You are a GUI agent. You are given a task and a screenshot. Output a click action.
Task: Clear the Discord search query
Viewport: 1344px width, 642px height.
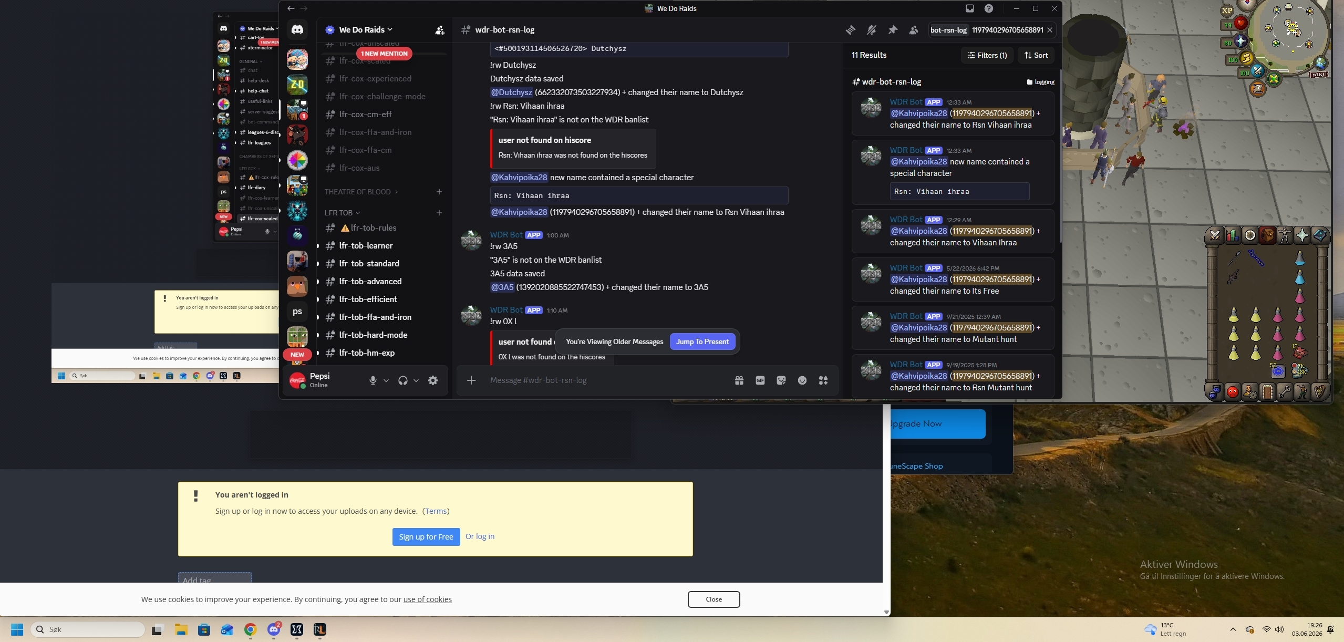tap(1050, 30)
